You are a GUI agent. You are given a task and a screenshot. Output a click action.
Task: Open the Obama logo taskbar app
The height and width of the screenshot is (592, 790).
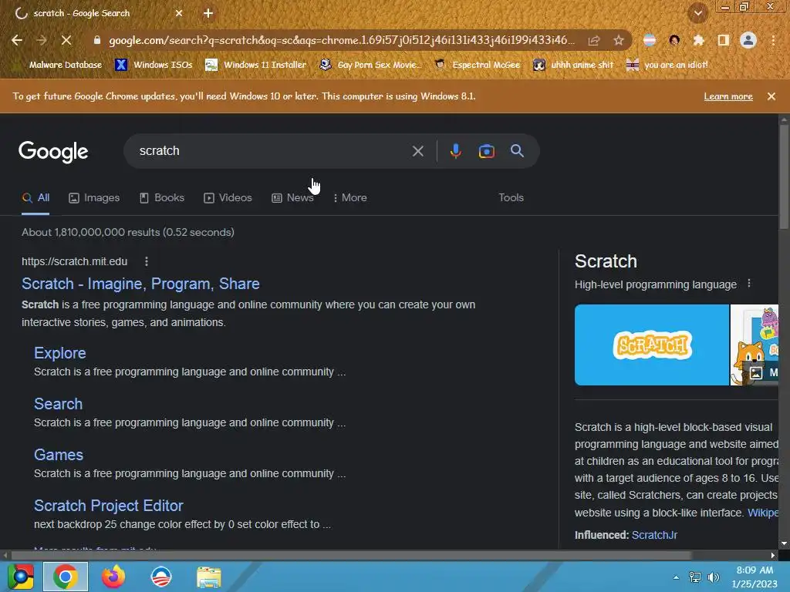(x=161, y=577)
